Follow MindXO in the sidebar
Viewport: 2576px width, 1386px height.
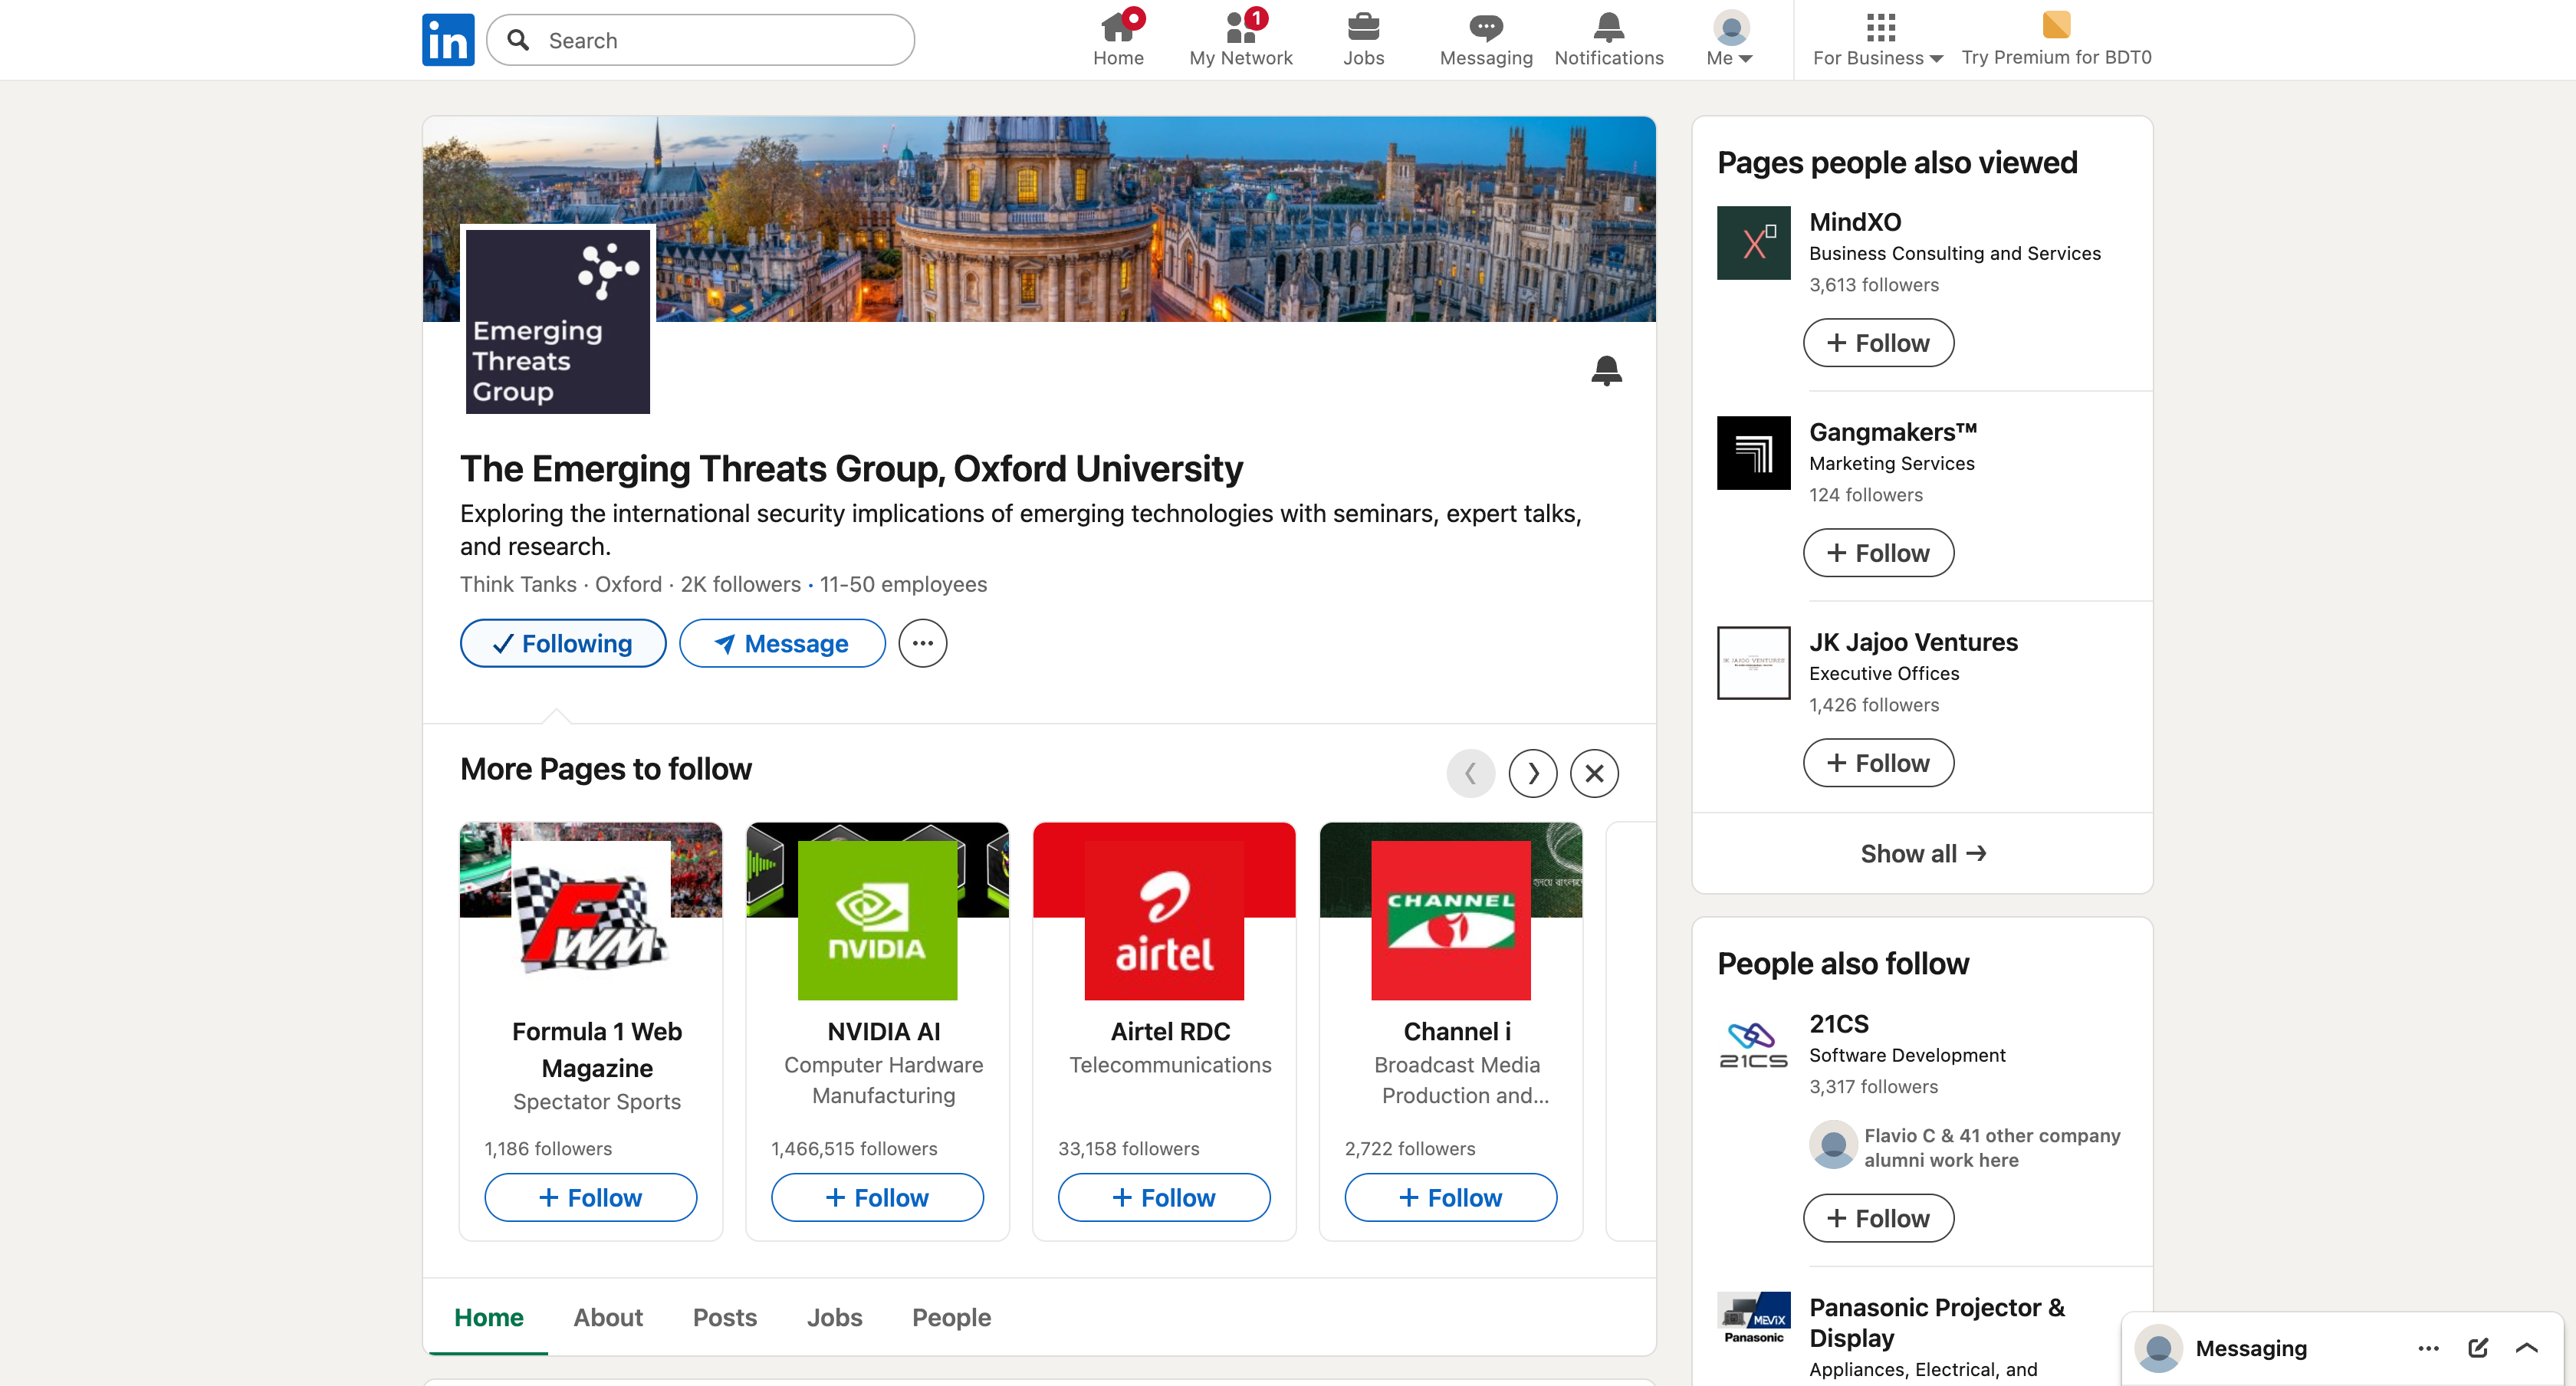click(1877, 343)
